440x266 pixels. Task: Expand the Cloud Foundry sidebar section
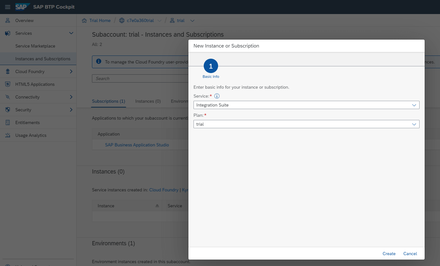pyautogui.click(x=71, y=71)
